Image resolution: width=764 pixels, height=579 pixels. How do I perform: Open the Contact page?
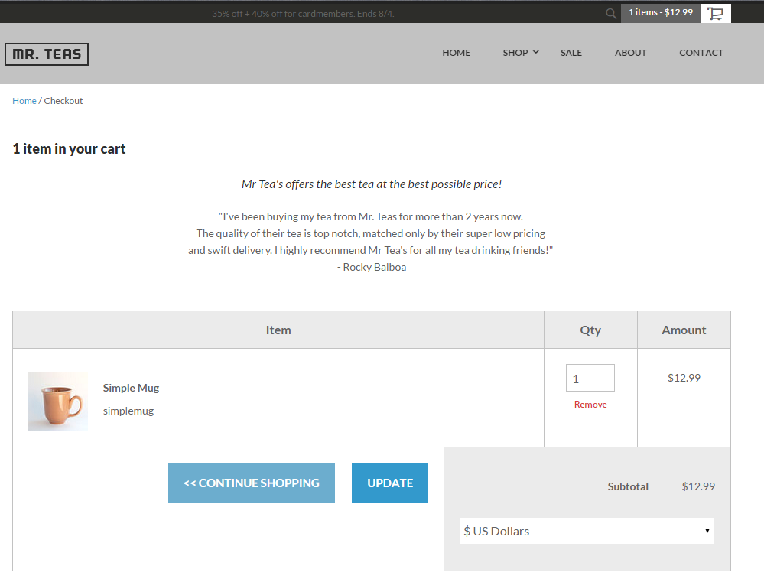pos(701,53)
